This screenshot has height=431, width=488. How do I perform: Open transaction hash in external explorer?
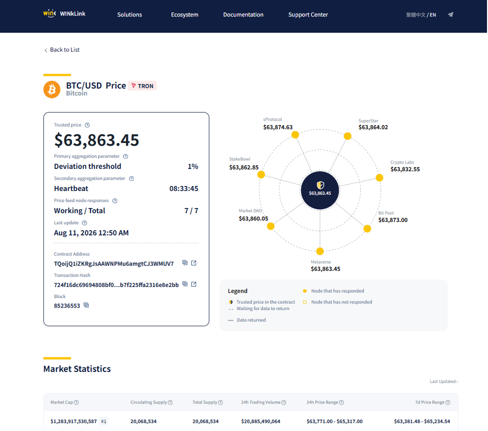(194, 284)
